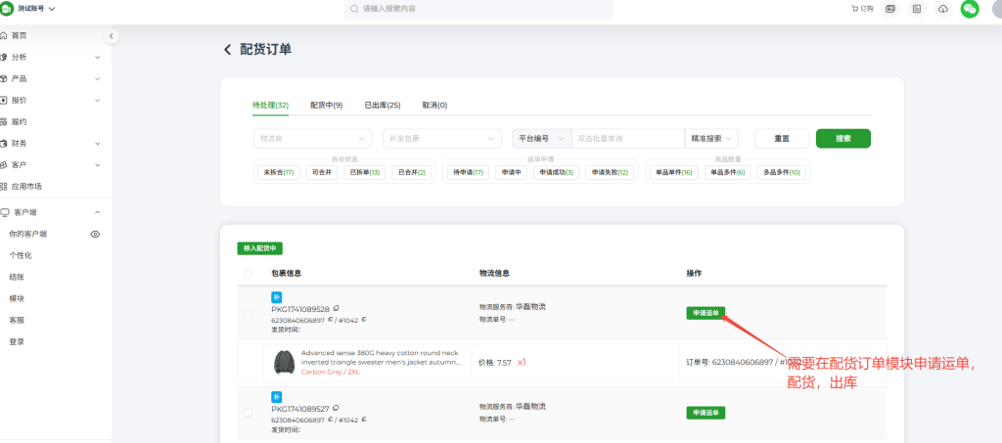Copy package number PKG1741089528
The width and height of the screenshot is (1002, 443).
tap(336, 309)
